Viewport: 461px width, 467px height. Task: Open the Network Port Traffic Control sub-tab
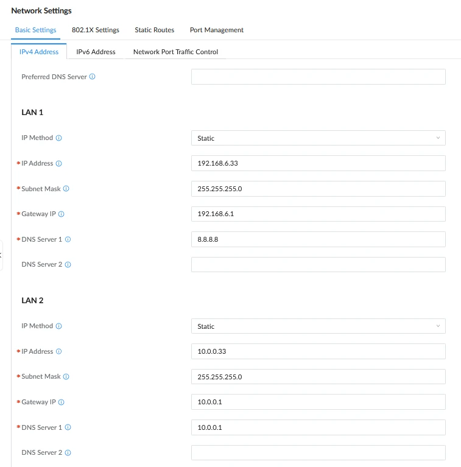[175, 52]
